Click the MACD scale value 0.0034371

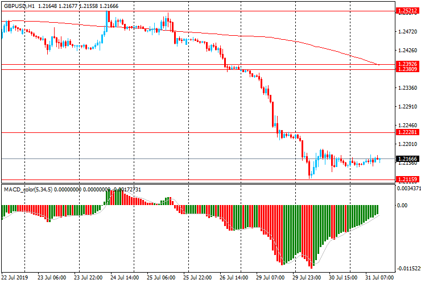(408, 189)
